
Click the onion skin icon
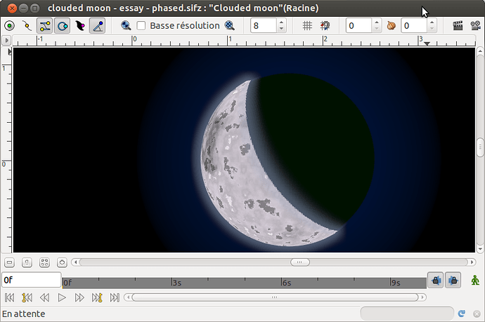point(392,26)
